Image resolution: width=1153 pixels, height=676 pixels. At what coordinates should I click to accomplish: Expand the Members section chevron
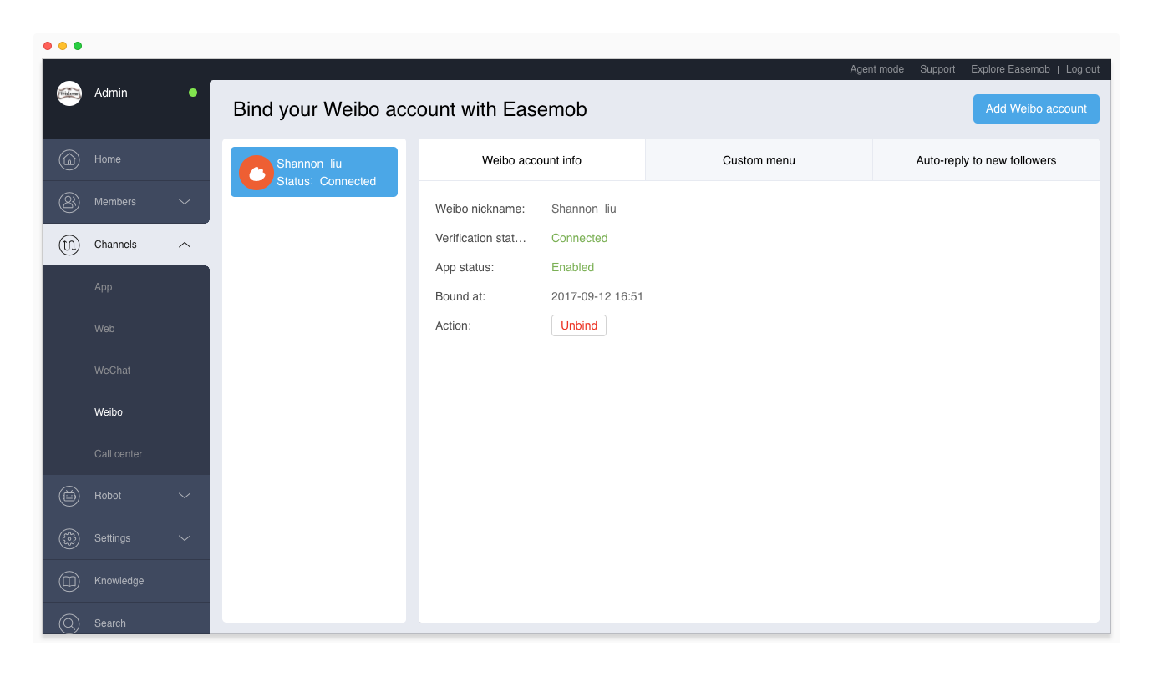point(185,202)
